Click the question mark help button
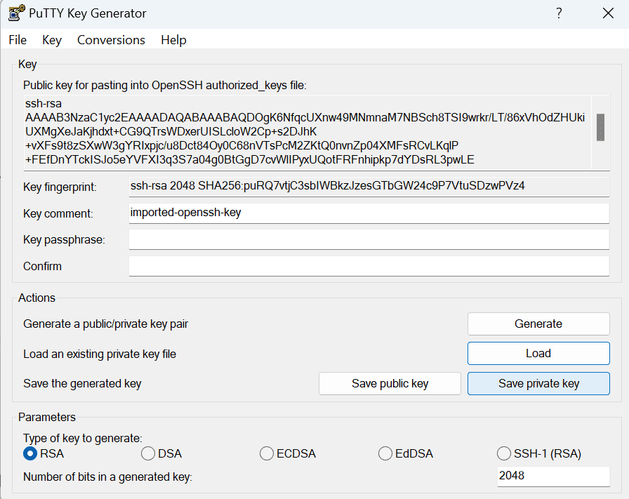 [x=559, y=13]
